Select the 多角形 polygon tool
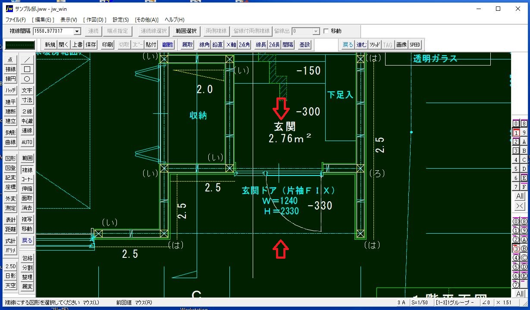 [x=10, y=132]
